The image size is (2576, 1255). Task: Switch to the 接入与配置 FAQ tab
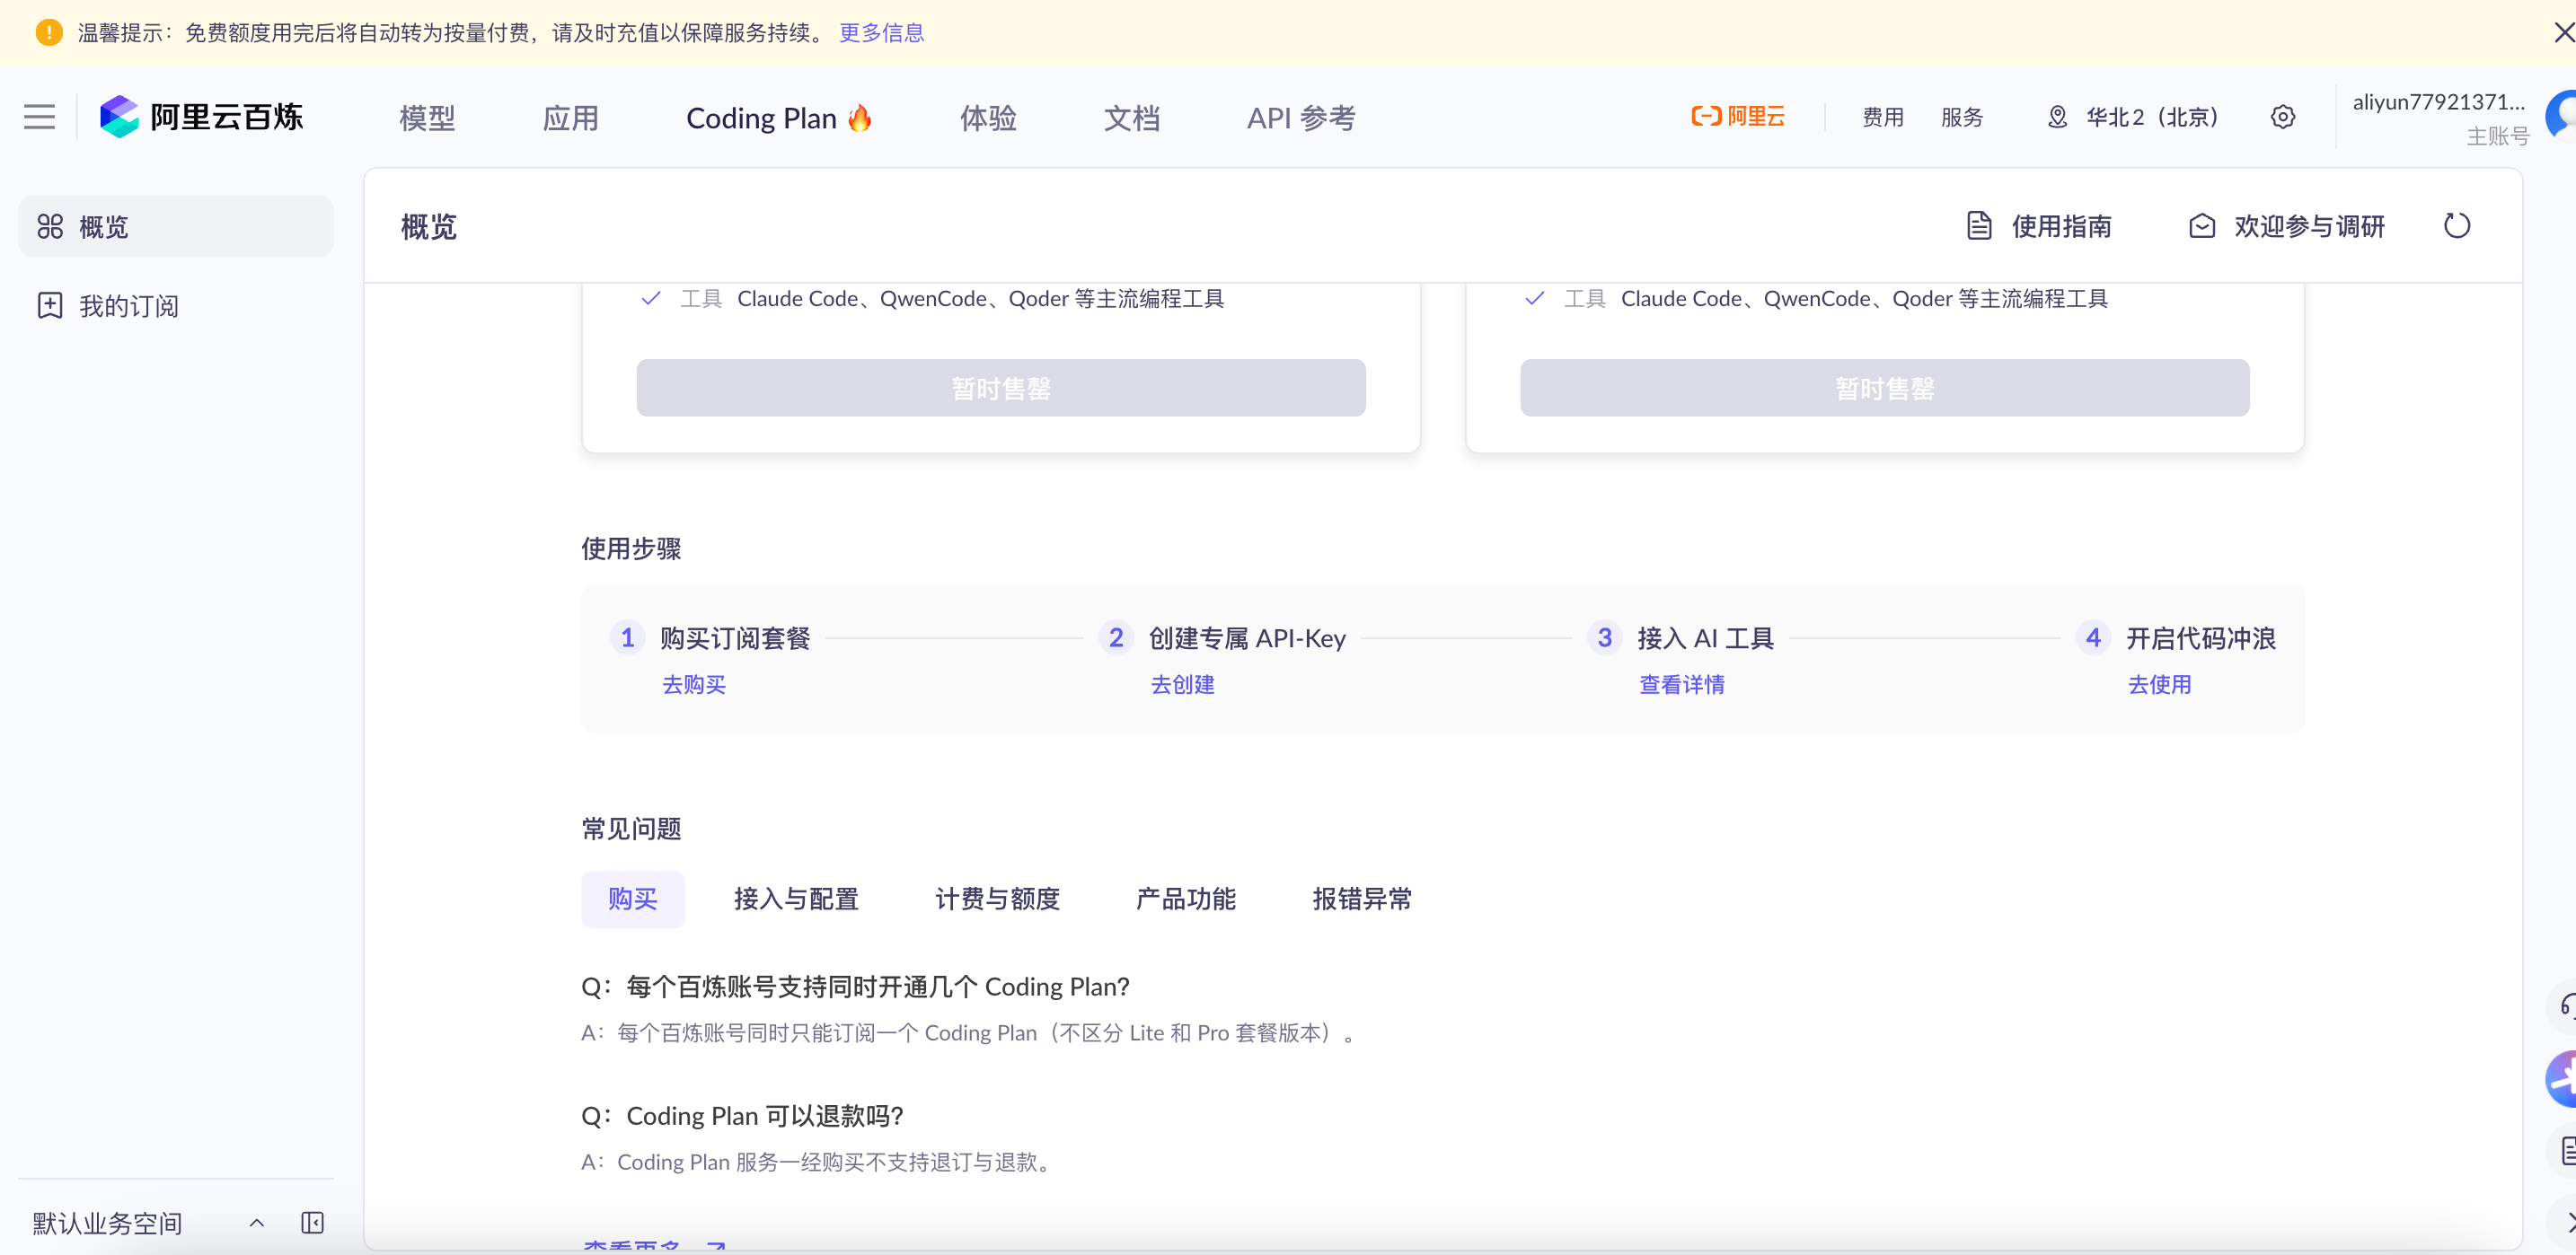(796, 899)
